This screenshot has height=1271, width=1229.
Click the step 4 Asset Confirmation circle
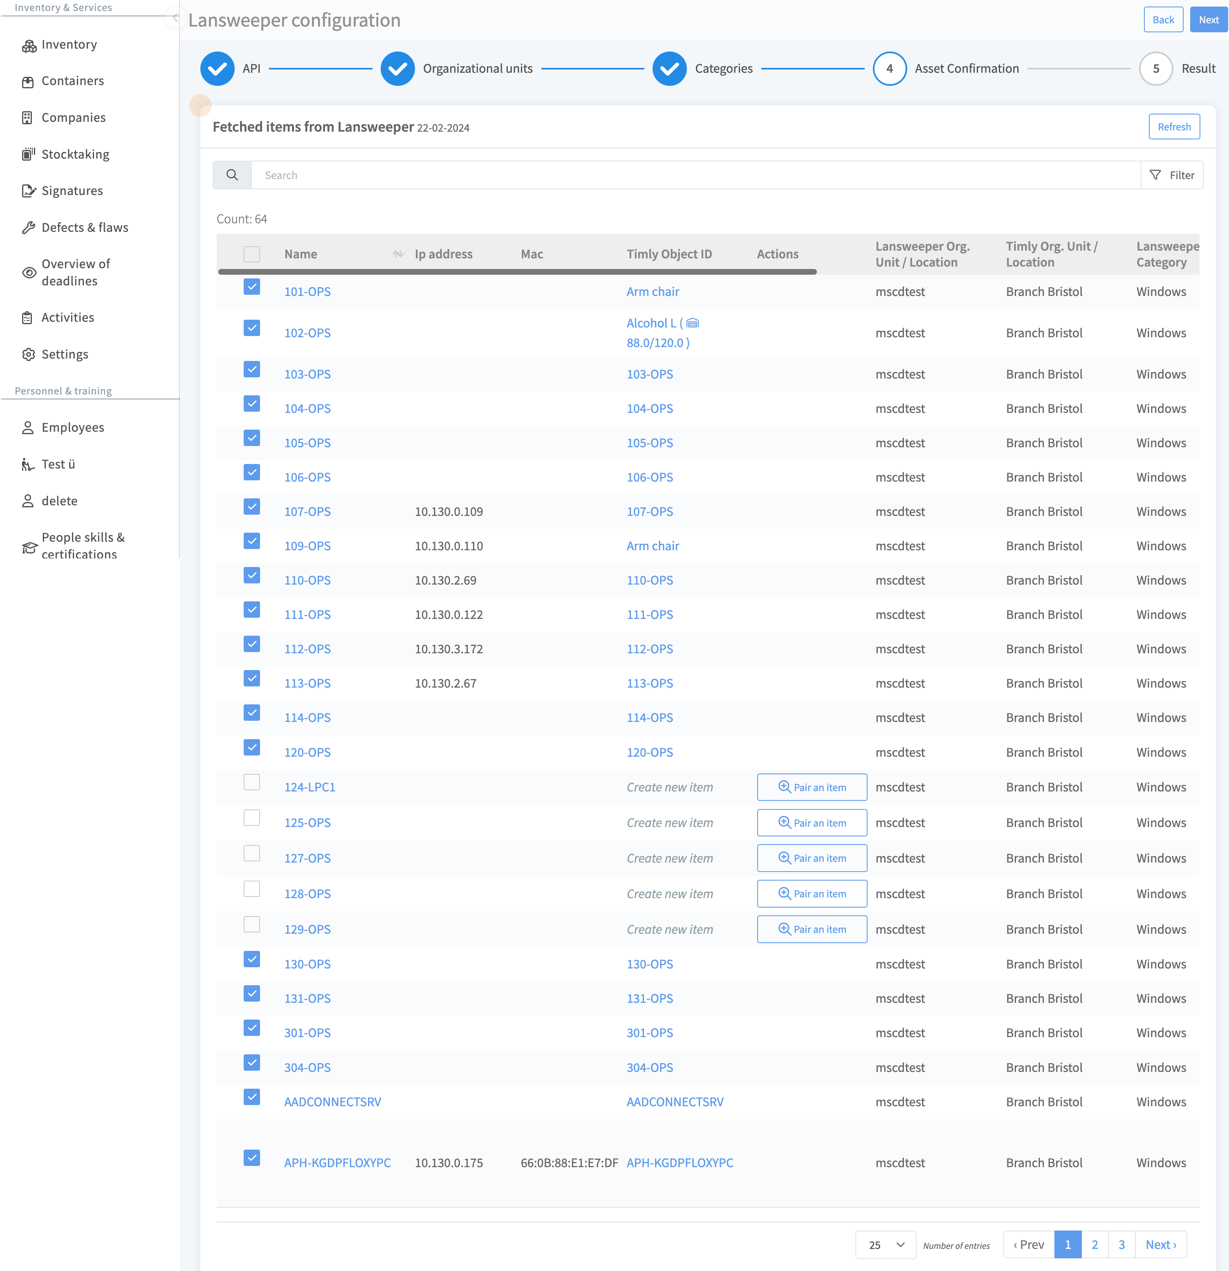tap(890, 69)
